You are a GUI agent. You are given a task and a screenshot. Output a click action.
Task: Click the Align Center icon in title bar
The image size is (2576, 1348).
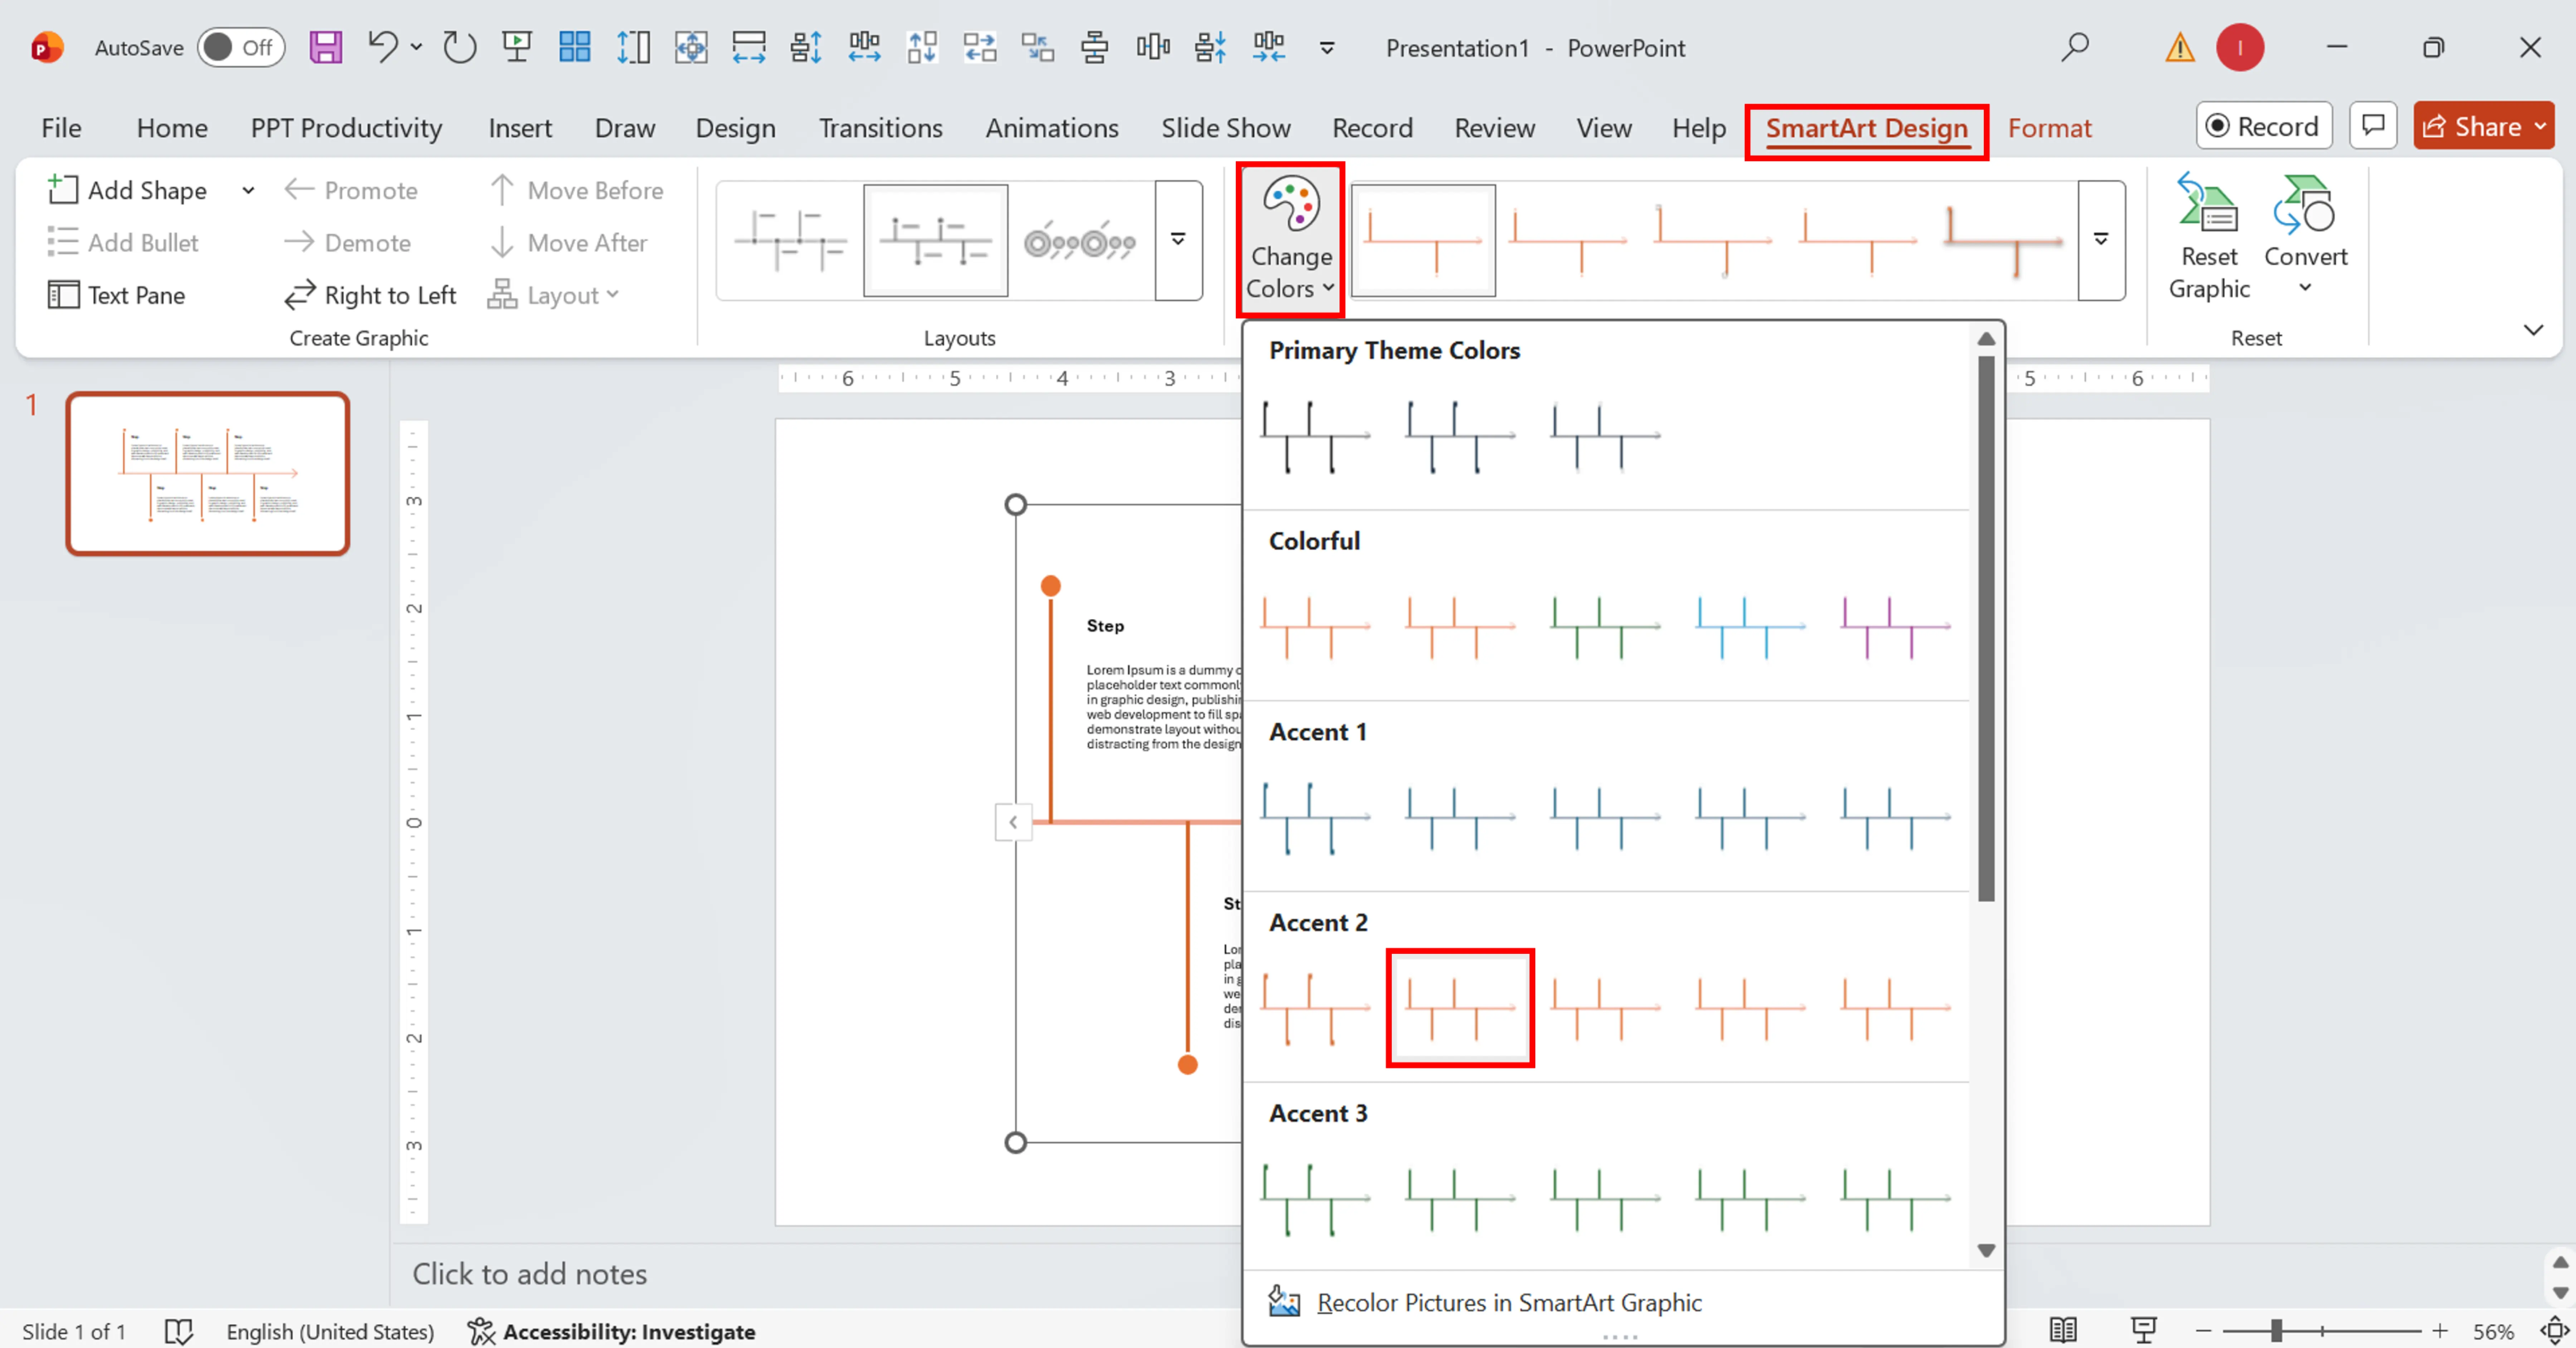1095,47
